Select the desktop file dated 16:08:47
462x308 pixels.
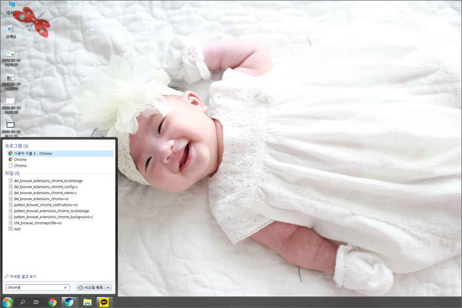coord(11,59)
